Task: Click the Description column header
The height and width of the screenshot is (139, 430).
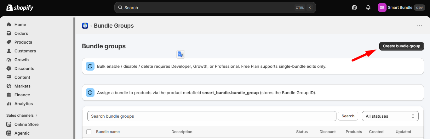Action: (x=182, y=132)
